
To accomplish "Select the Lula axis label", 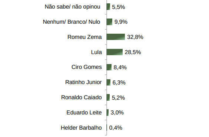I will (x=96, y=52).
